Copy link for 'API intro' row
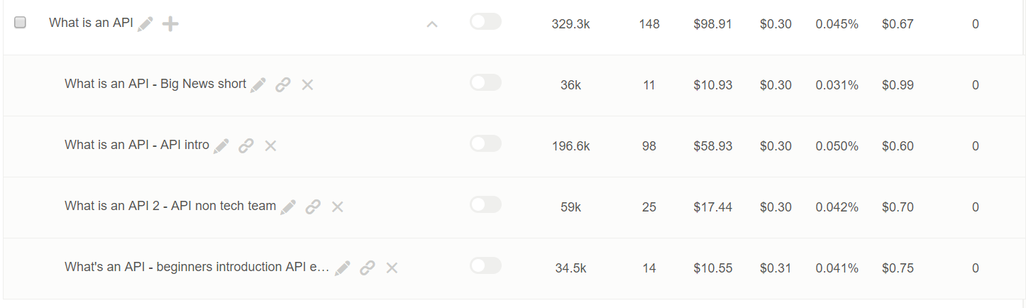Image resolution: width=1026 pixels, height=308 pixels. click(x=246, y=146)
